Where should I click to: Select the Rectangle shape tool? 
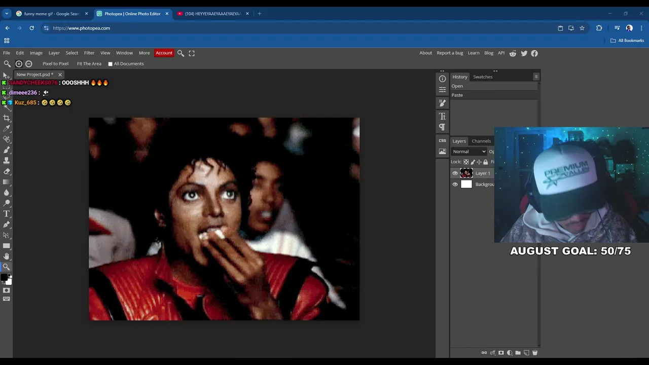click(7, 246)
